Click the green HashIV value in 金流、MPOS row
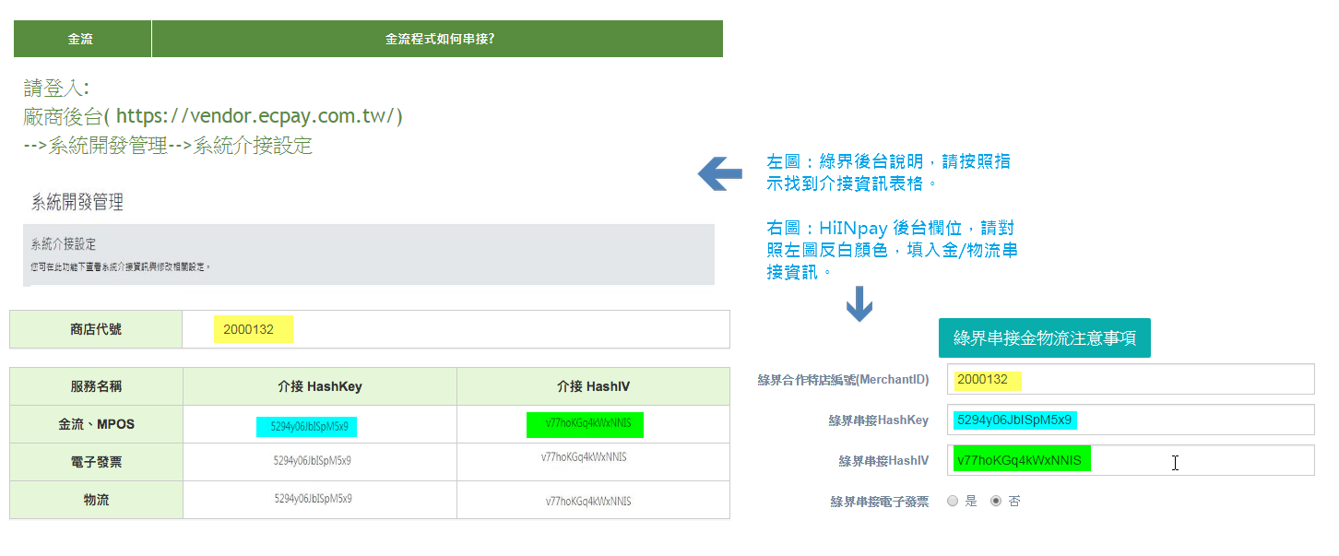Image resolution: width=1339 pixels, height=556 pixels. (585, 424)
